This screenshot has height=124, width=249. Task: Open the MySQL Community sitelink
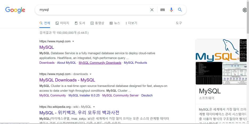(53, 96)
